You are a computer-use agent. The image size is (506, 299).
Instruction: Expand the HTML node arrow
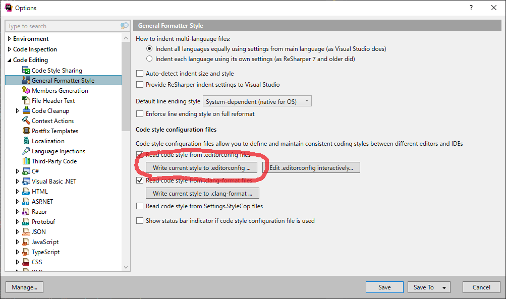[18, 192]
